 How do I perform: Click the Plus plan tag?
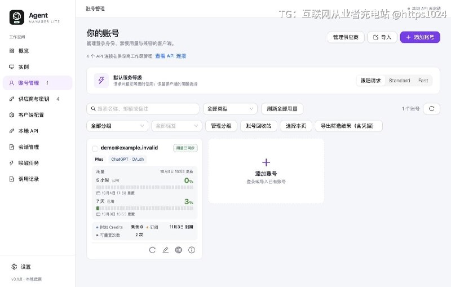(x=99, y=160)
